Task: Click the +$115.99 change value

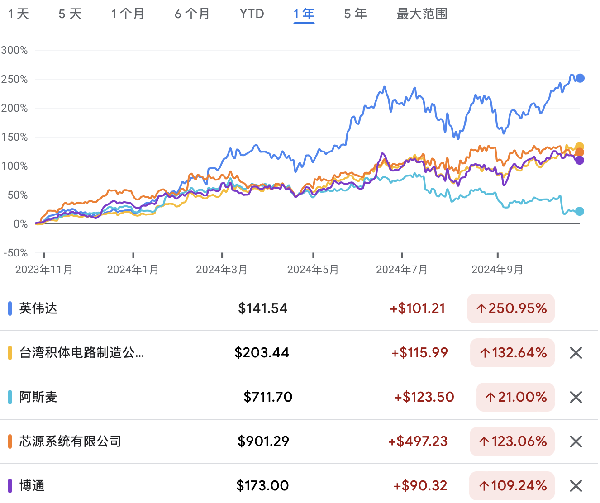Action: coord(419,353)
